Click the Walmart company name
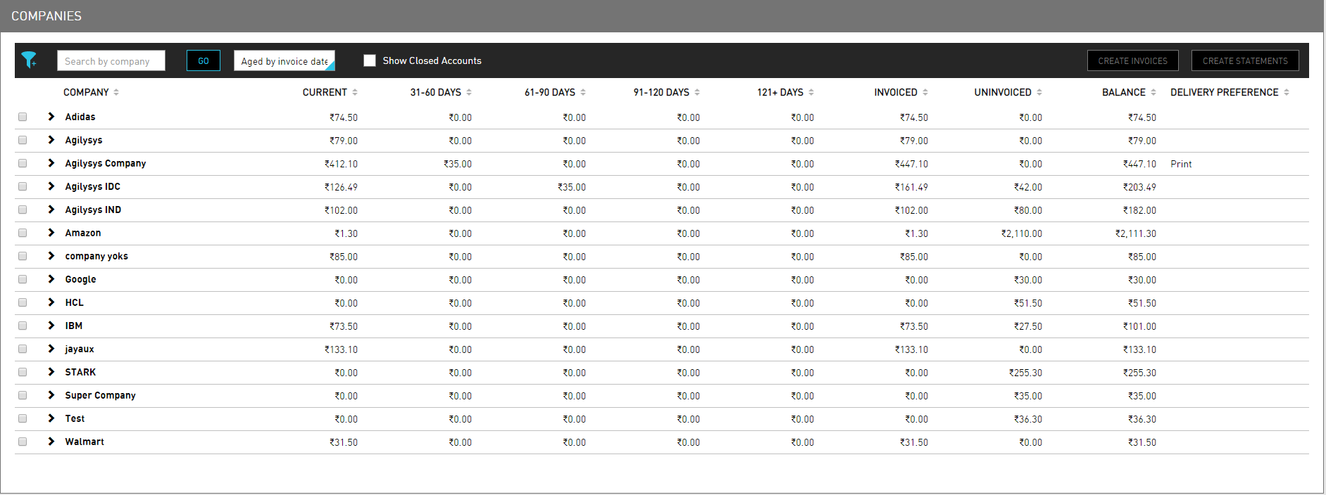This screenshot has height=495, width=1326. pyautogui.click(x=85, y=442)
